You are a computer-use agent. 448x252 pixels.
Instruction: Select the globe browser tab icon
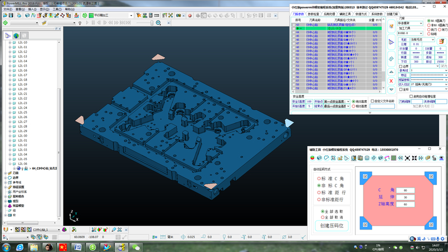(16, 36)
